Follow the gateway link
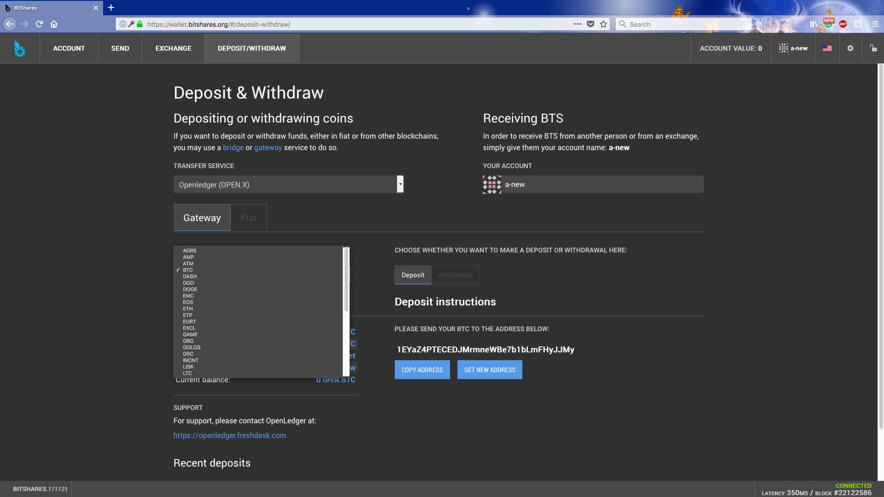884x497 pixels. [x=268, y=148]
